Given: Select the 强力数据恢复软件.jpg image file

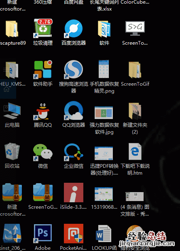Looking at the screenshot, I should coord(104,113).
